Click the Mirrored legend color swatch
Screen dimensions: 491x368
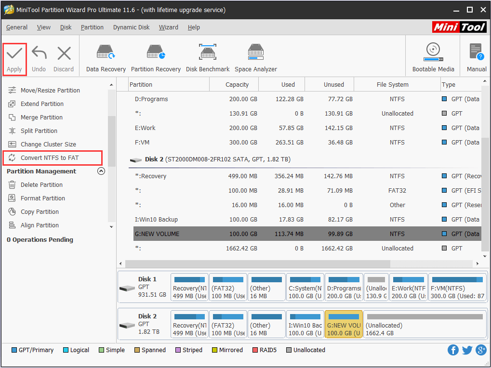pyautogui.click(x=214, y=350)
